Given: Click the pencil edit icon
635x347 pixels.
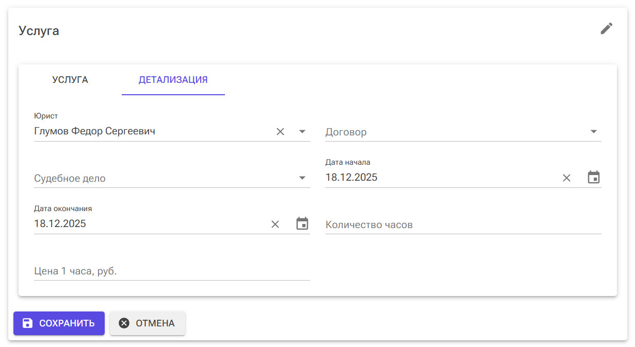Looking at the screenshot, I should click(606, 28).
